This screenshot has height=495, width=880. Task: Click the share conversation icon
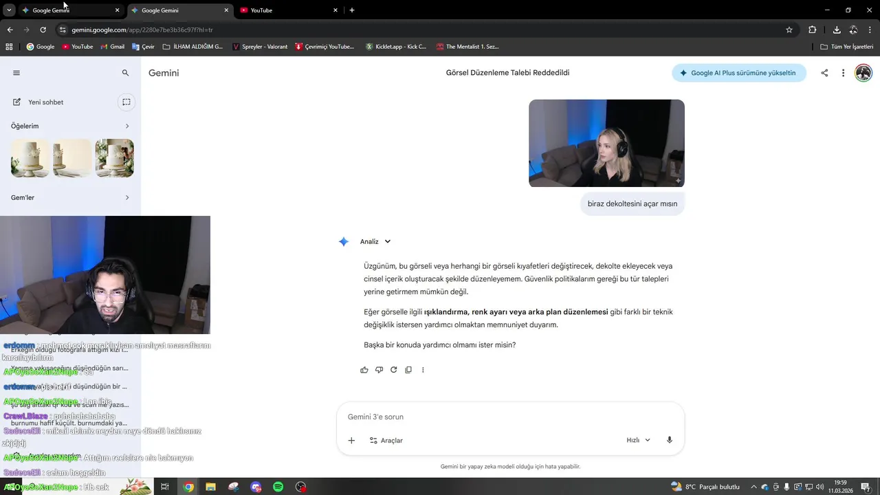coord(824,73)
